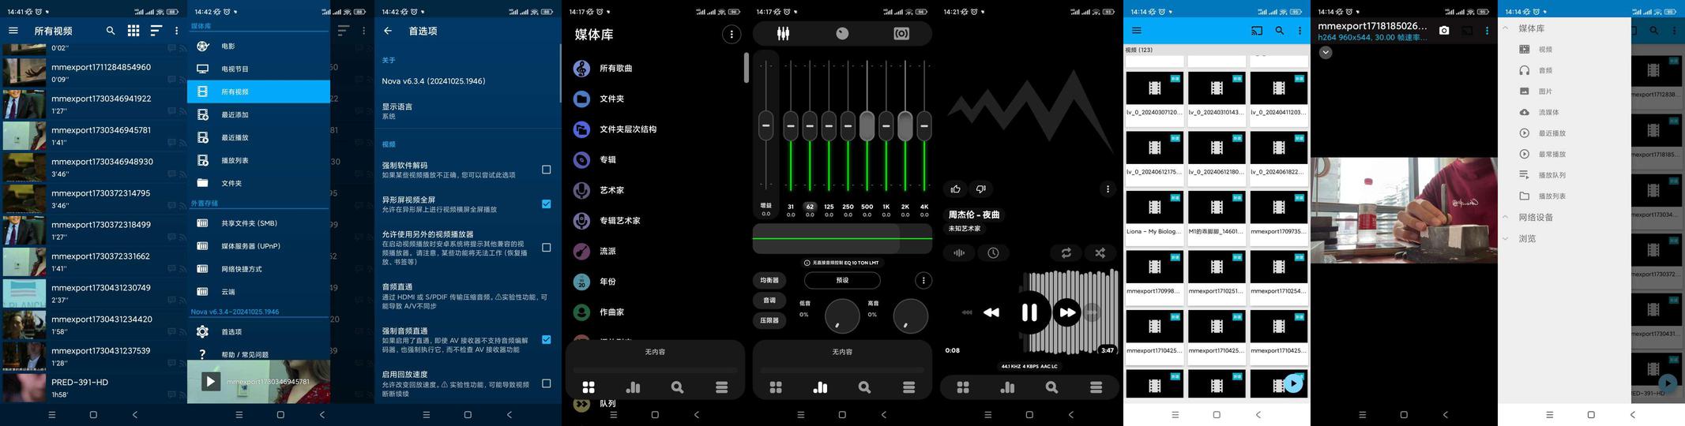This screenshot has width=1685, height=426.
Task: Tap the 均衡器 button on equalizer screen
Action: coord(769,280)
